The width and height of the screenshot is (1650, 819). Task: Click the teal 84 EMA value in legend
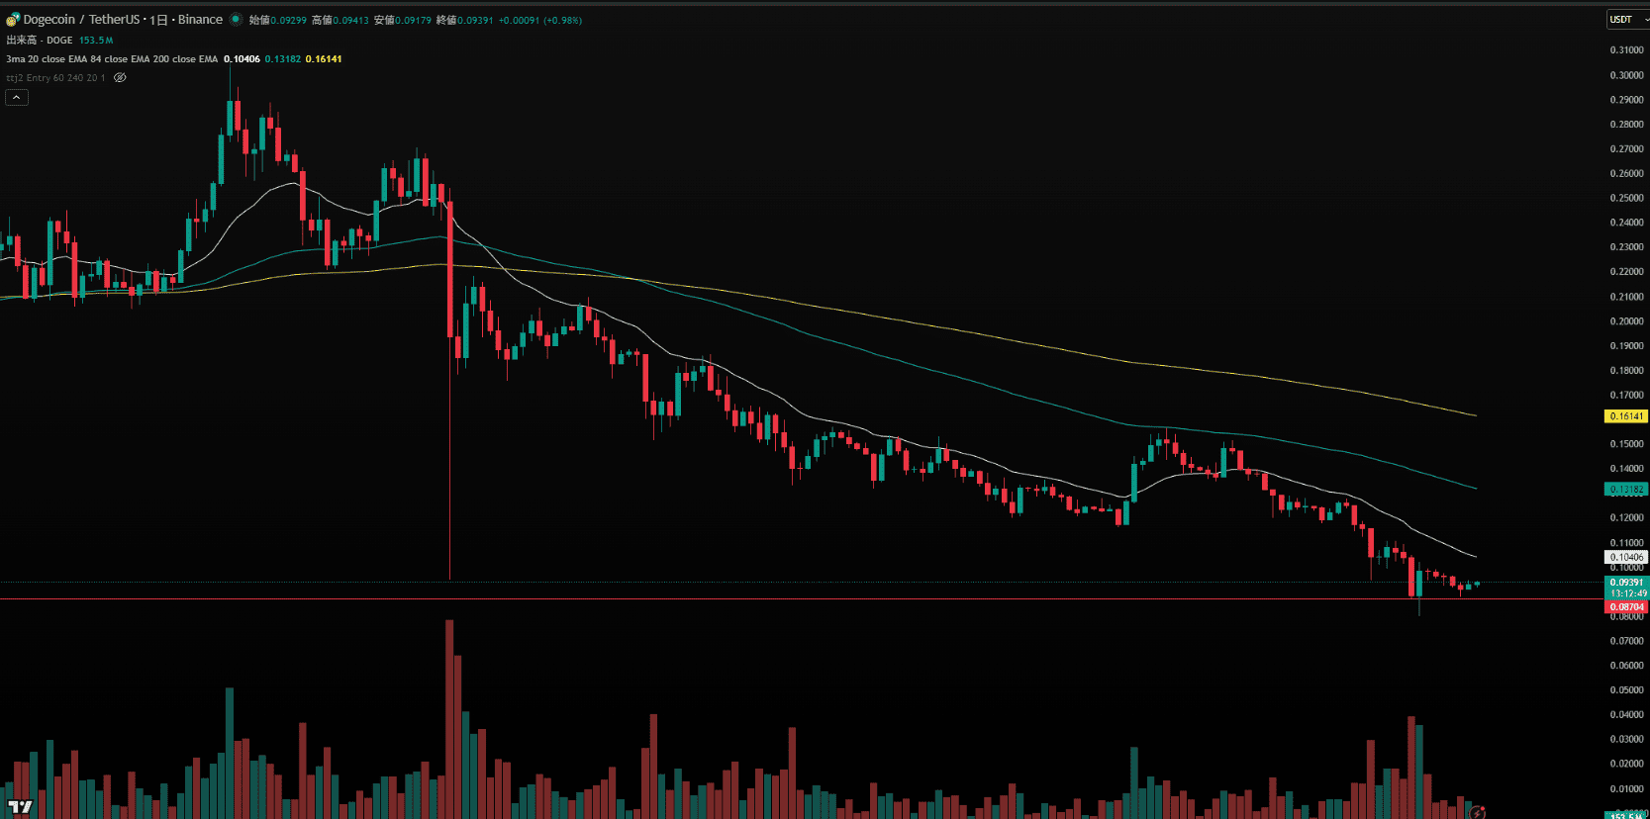[282, 59]
